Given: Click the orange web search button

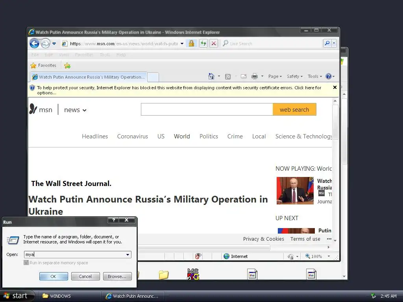Looking at the screenshot, I should pyautogui.click(x=294, y=109).
